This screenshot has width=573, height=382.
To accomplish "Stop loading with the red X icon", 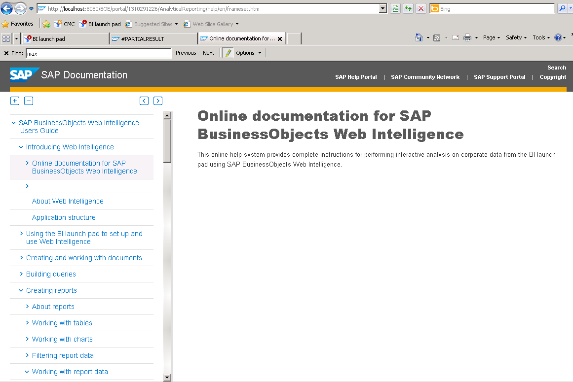I will click(x=421, y=9).
